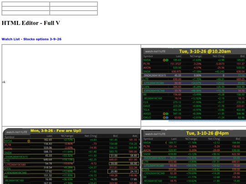Click the SNDK last price 618.89 in the 4pm list
The width and height of the screenshot is (246, 184).
[172, 154]
